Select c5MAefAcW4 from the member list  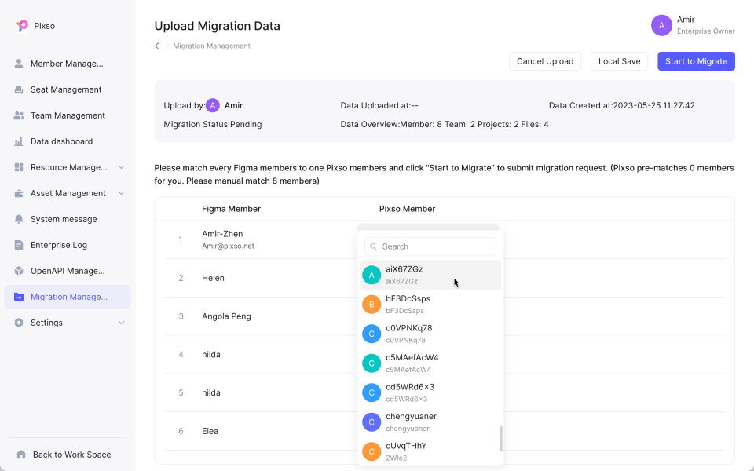pyautogui.click(x=430, y=363)
